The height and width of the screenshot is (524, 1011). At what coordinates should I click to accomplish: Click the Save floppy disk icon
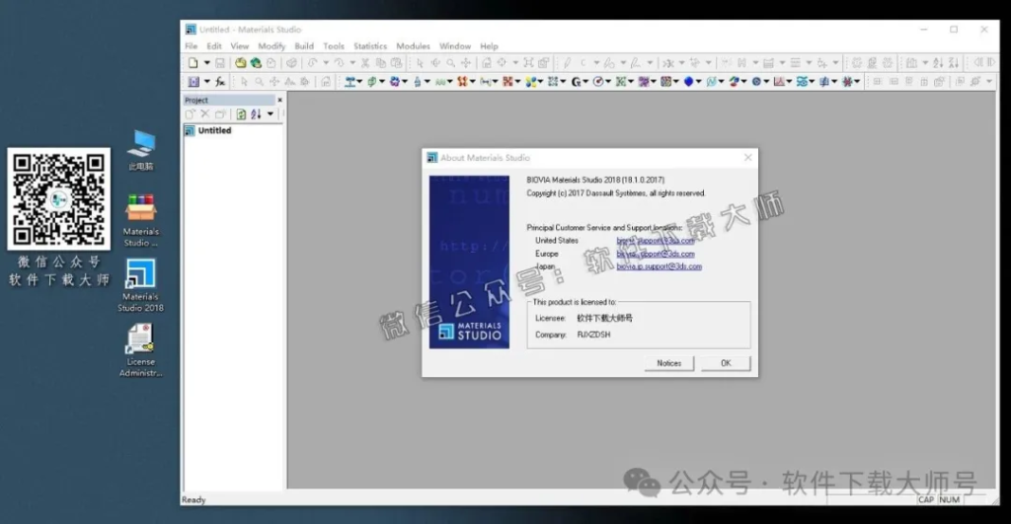[220, 63]
